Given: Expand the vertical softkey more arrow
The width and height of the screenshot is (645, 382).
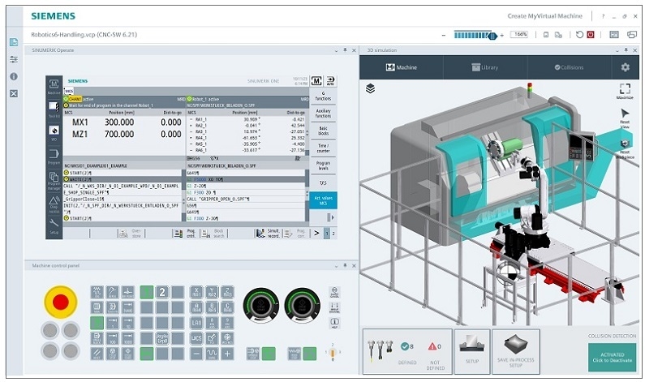Looking at the screenshot, I should [x=330, y=217].
